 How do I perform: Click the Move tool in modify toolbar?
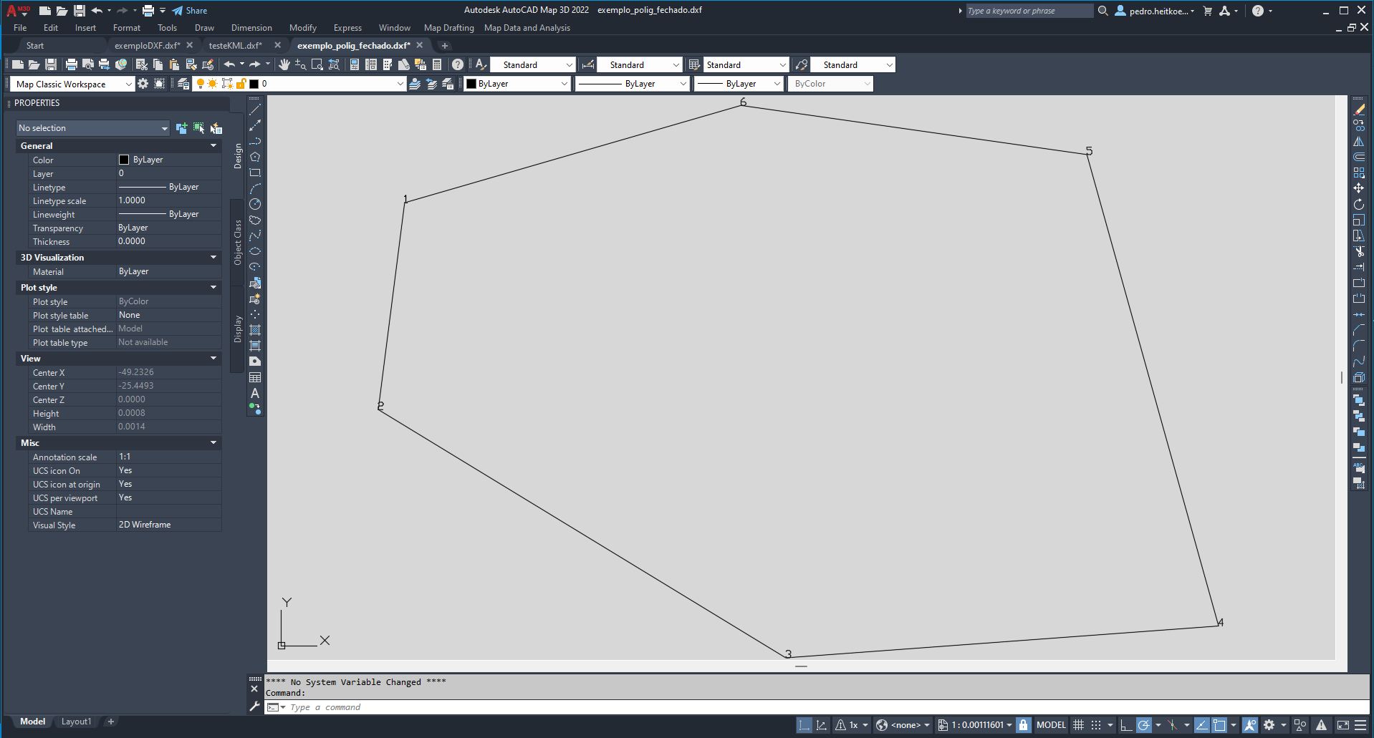[x=1359, y=188]
